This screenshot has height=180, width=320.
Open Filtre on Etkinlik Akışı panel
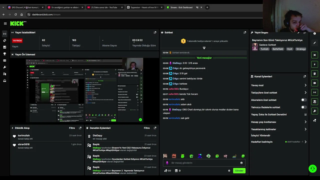72,128
